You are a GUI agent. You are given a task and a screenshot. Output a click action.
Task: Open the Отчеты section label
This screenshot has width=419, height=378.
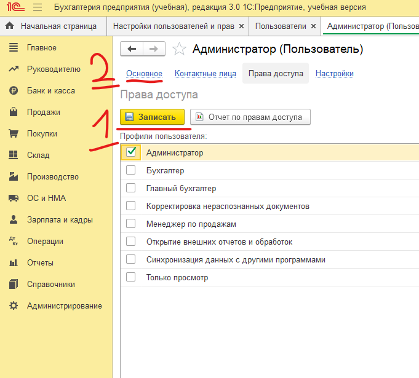pyautogui.click(x=40, y=262)
